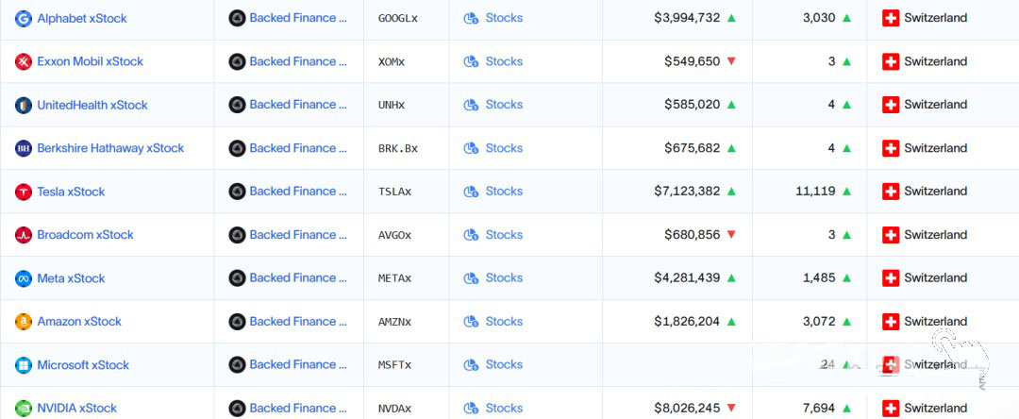
Task: Click the Stocks icon in Tesla row
Action: (471, 192)
